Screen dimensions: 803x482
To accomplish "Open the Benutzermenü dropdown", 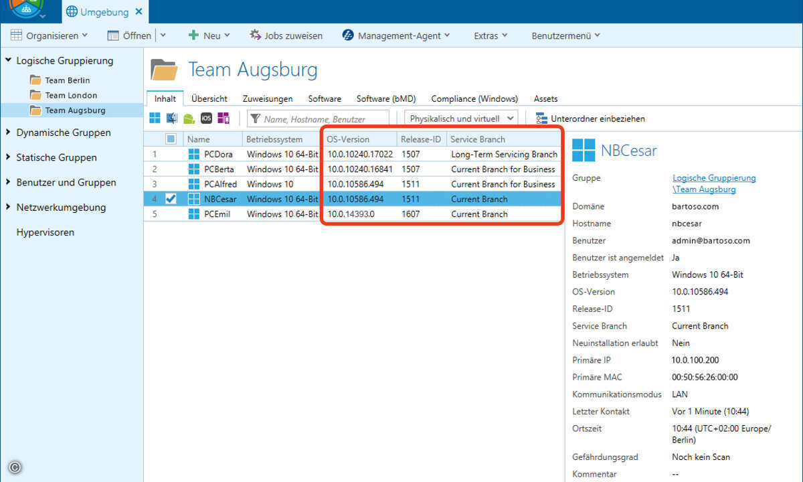I will [565, 35].
